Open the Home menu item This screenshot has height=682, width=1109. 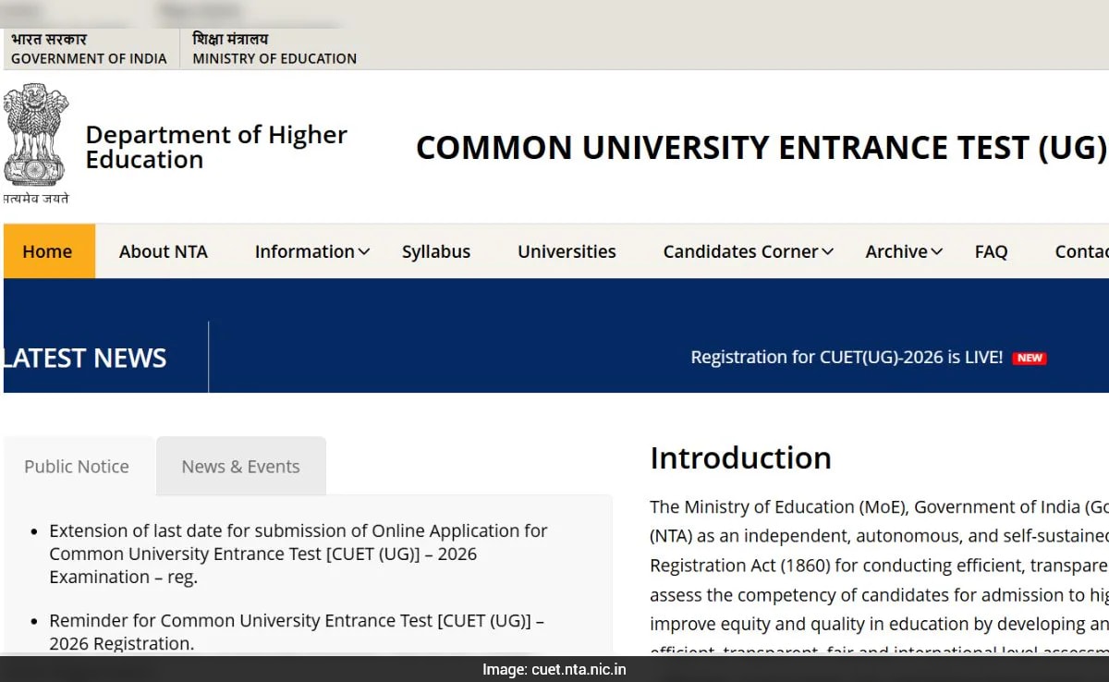tap(47, 251)
